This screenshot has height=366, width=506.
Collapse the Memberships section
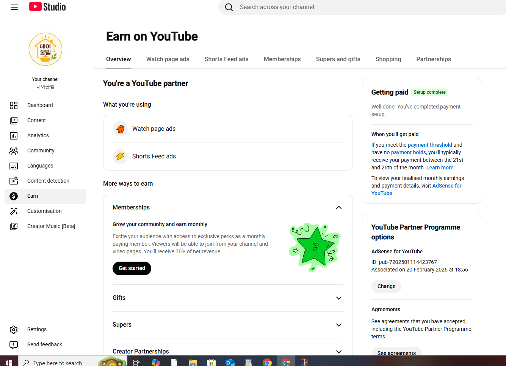(x=339, y=208)
